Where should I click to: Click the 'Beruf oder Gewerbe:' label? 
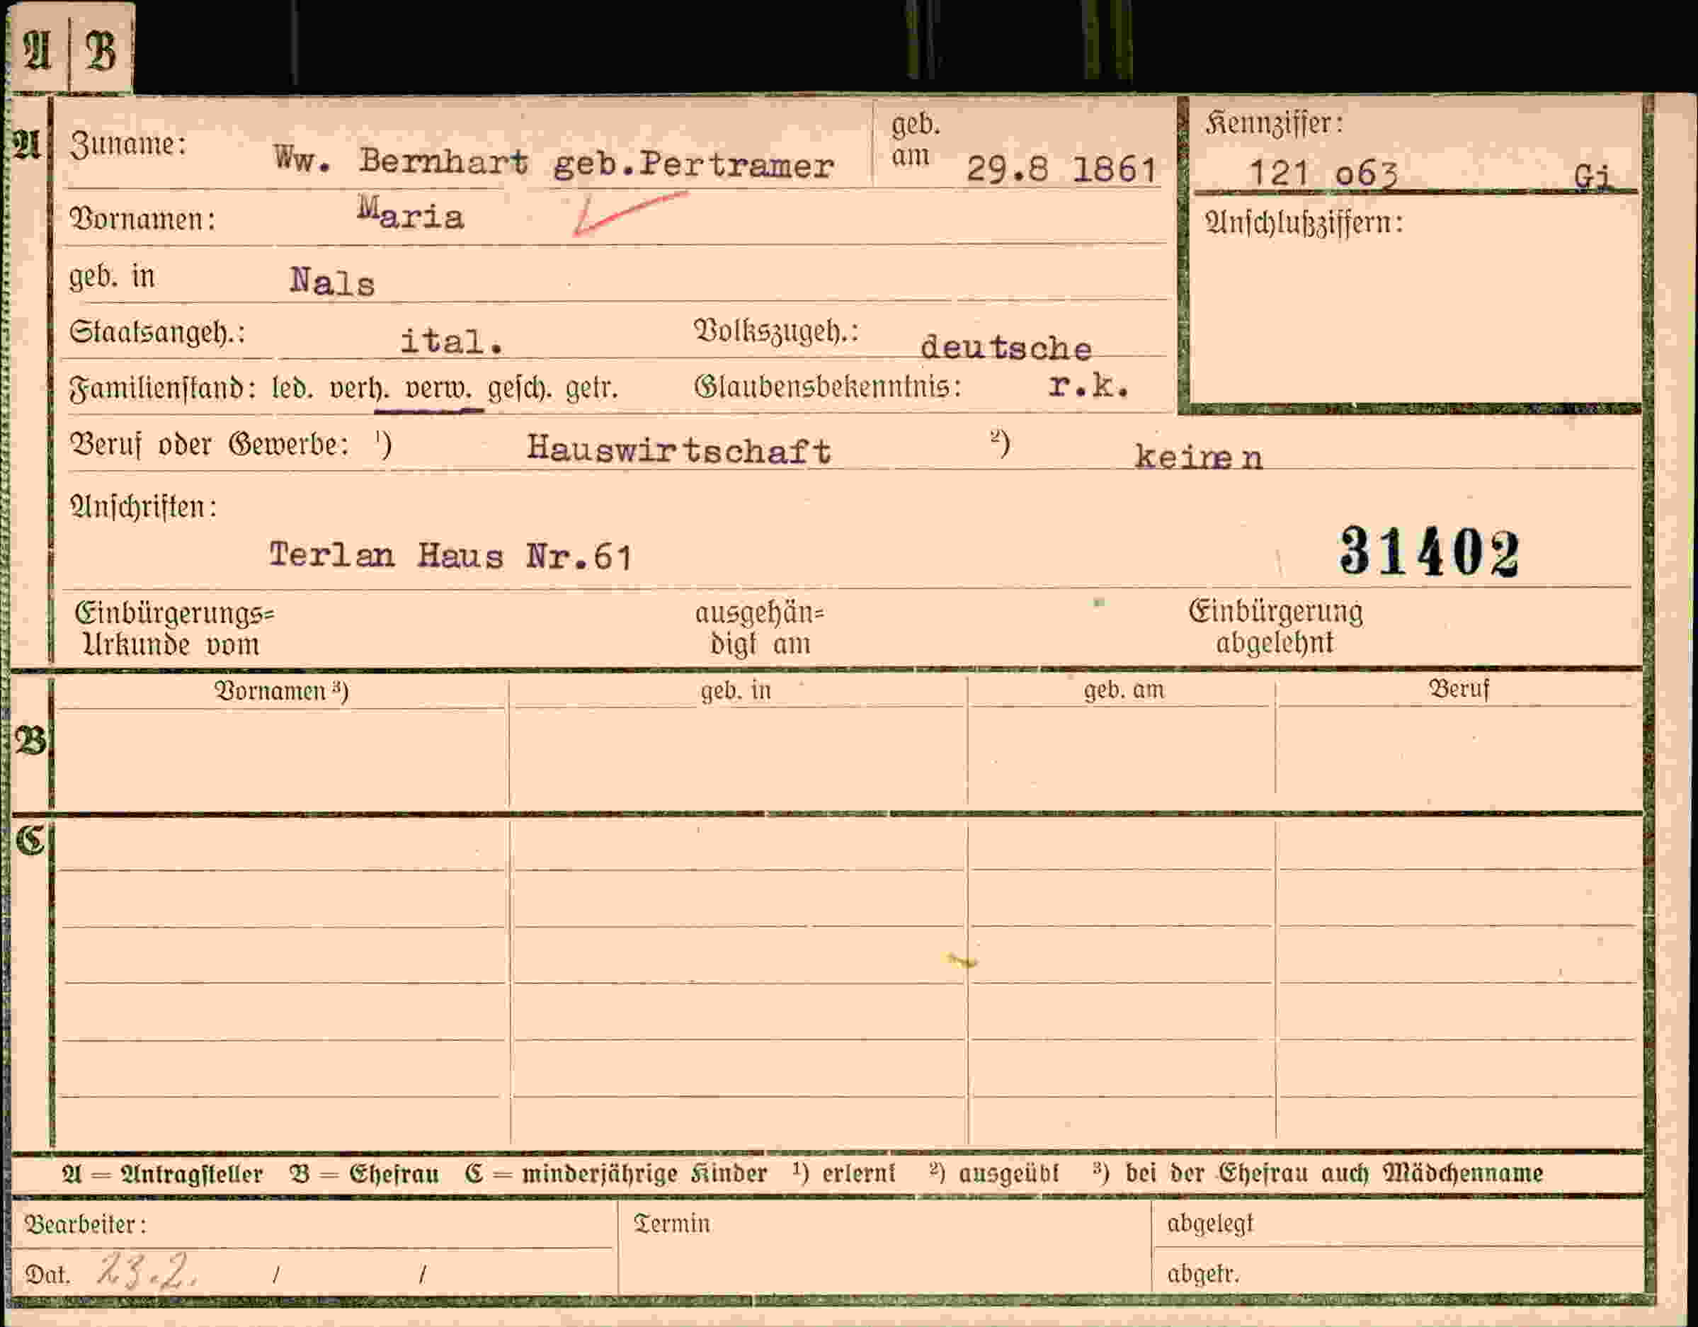pos(210,445)
